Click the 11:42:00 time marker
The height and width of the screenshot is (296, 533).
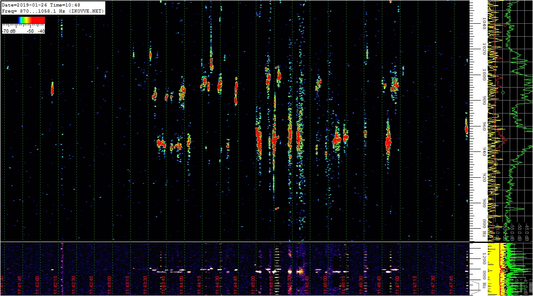(38, 284)
